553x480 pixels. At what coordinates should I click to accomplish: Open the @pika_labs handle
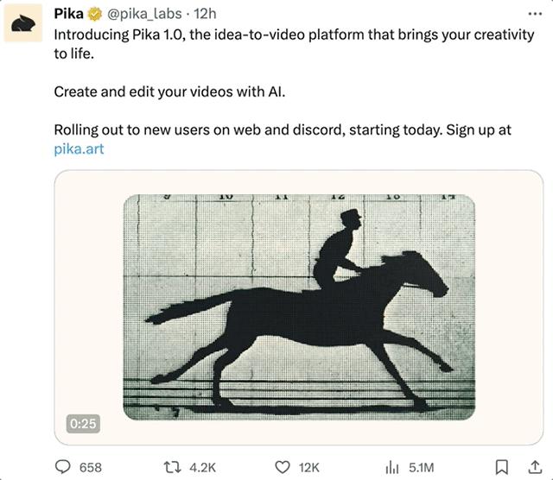tap(144, 14)
